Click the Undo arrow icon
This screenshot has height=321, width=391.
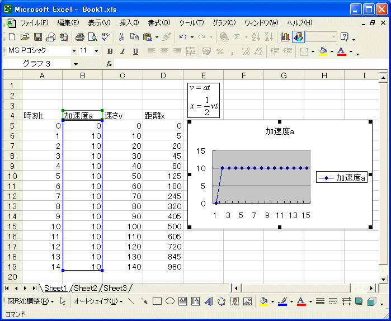pyautogui.click(x=183, y=37)
